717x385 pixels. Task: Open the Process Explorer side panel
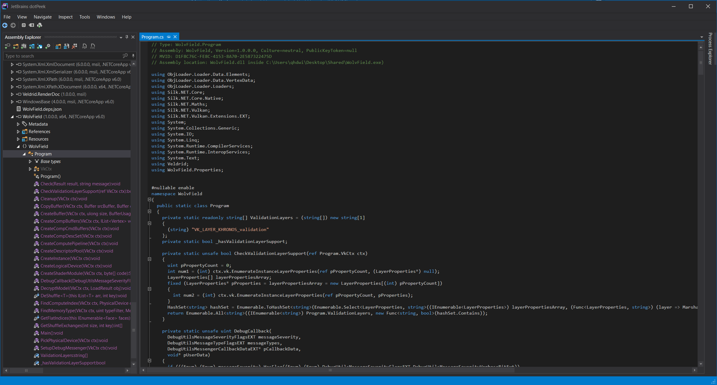coord(710,49)
